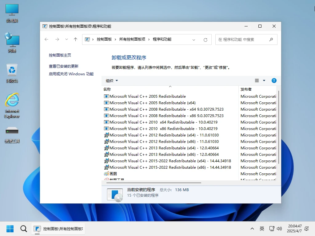This screenshot has height=236, width=315.
Task: Launch Internet Explorer from the desktop
Action: point(12,105)
